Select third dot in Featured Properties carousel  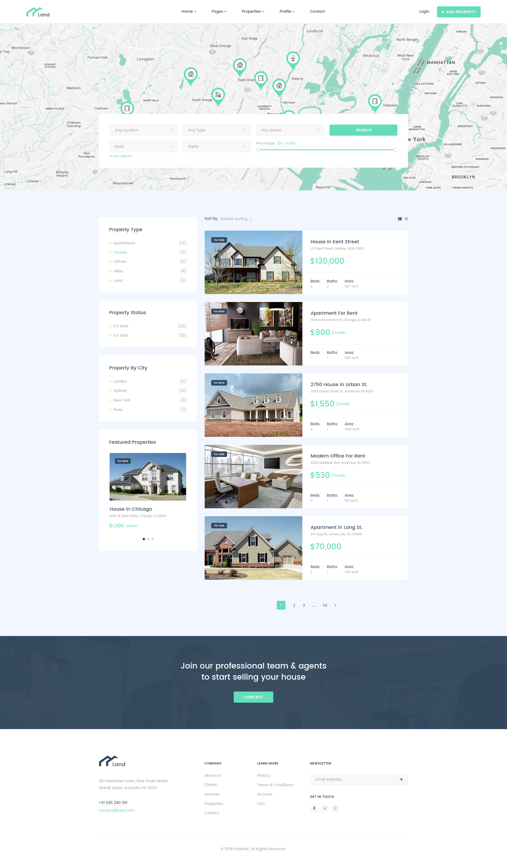(152, 539)
